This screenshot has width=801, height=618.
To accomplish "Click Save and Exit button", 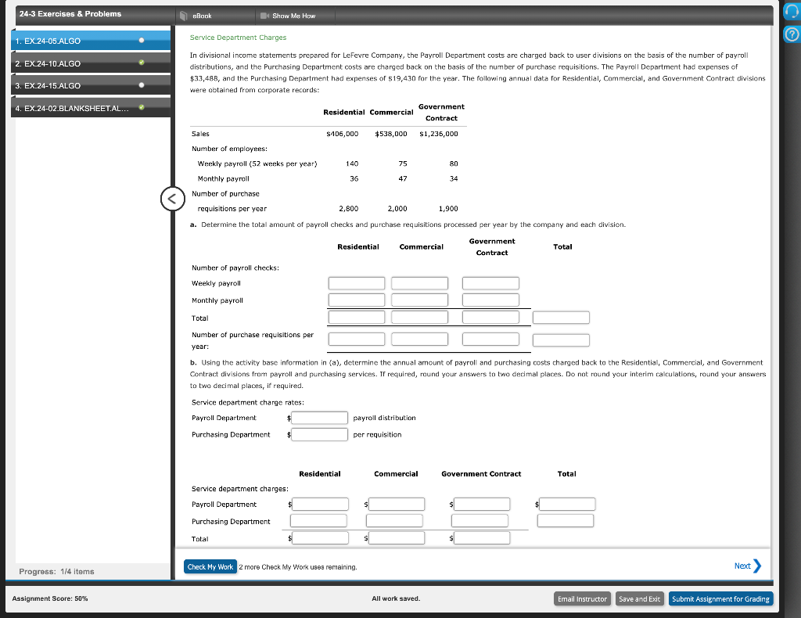I will (x=639, y=598).
